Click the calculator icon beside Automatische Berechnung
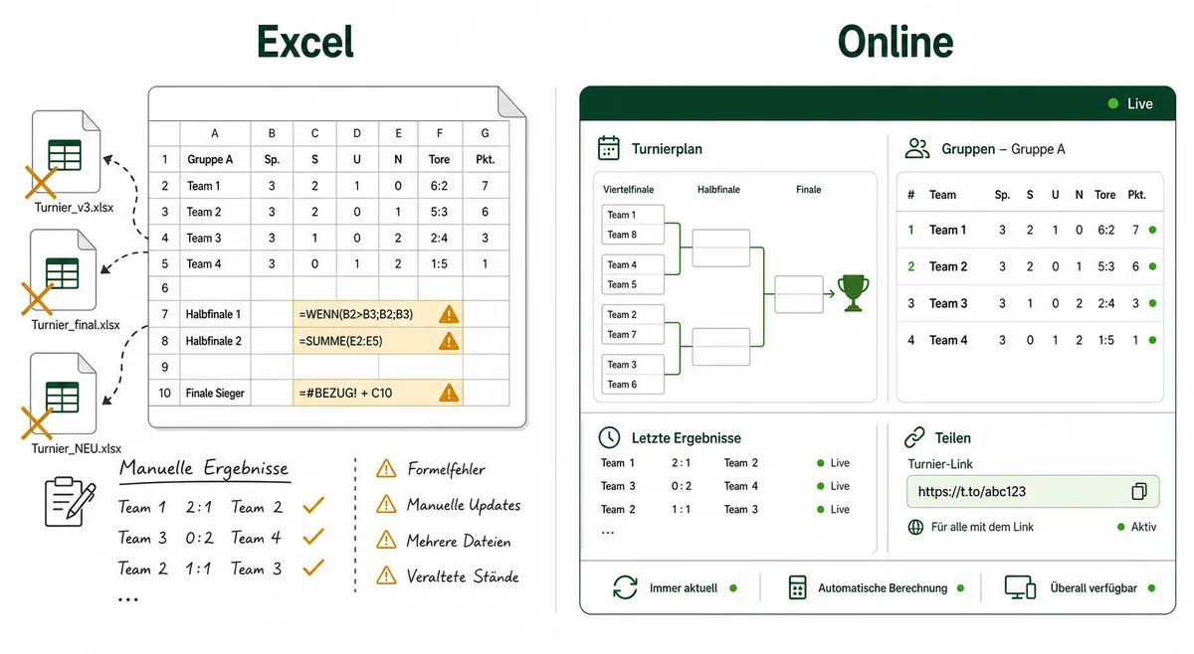Viewport: 1194px width, 654px height. [796, 587]
